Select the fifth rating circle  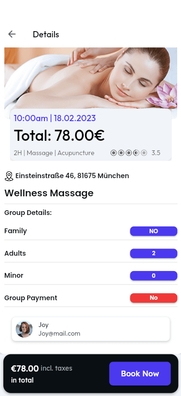coord(144,153)
